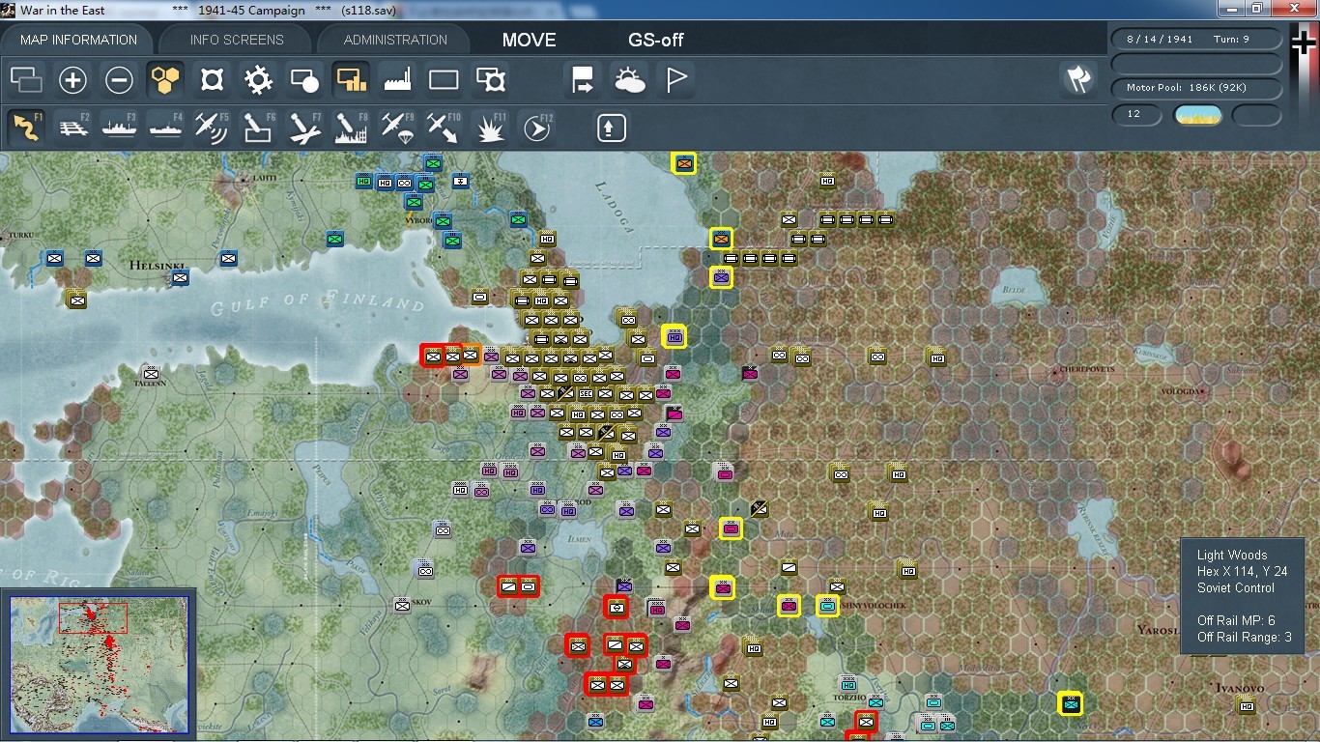Switch to the INFO SCREENS tab

point(237,40)
